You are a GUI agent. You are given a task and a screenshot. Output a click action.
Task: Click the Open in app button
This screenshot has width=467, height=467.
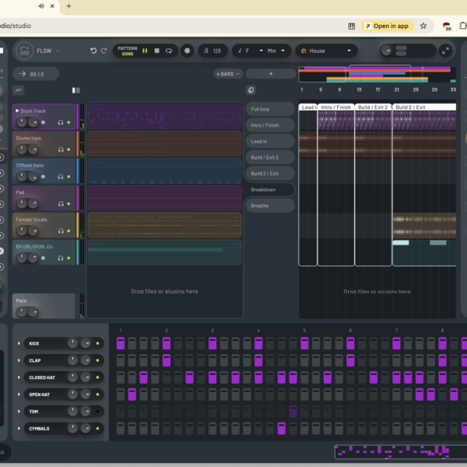point(386,26)
